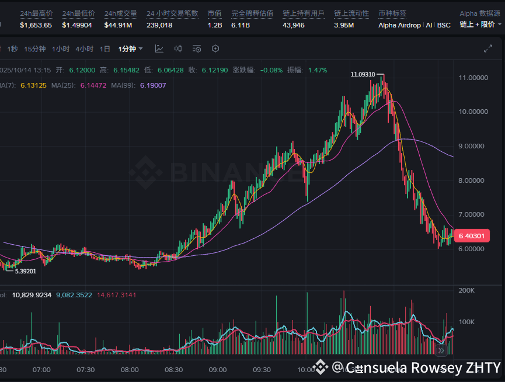Click the 239,018 trade count value
This screenshot has height=382, width=505.
point(159,25)
